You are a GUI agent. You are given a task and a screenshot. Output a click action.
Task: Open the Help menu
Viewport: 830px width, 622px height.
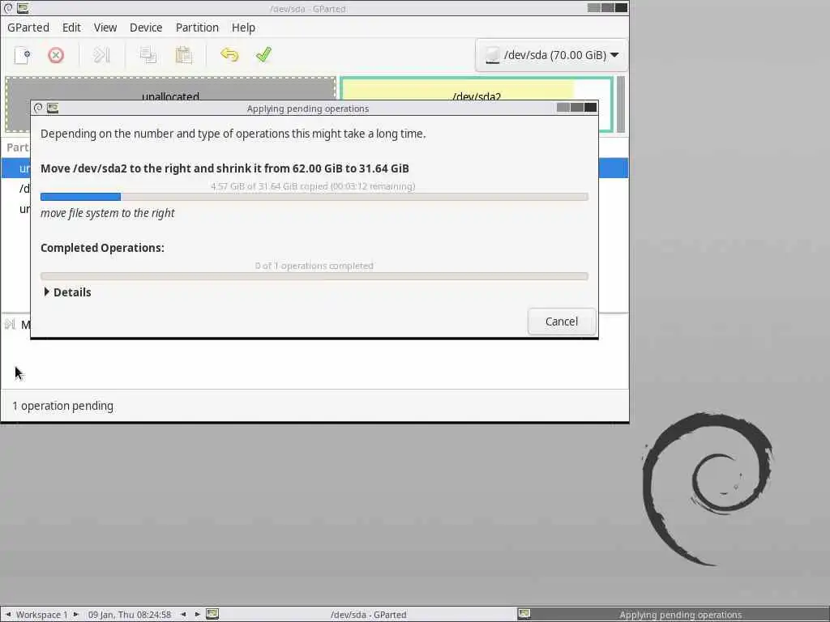pyautogui.click(x=243, y=28)
